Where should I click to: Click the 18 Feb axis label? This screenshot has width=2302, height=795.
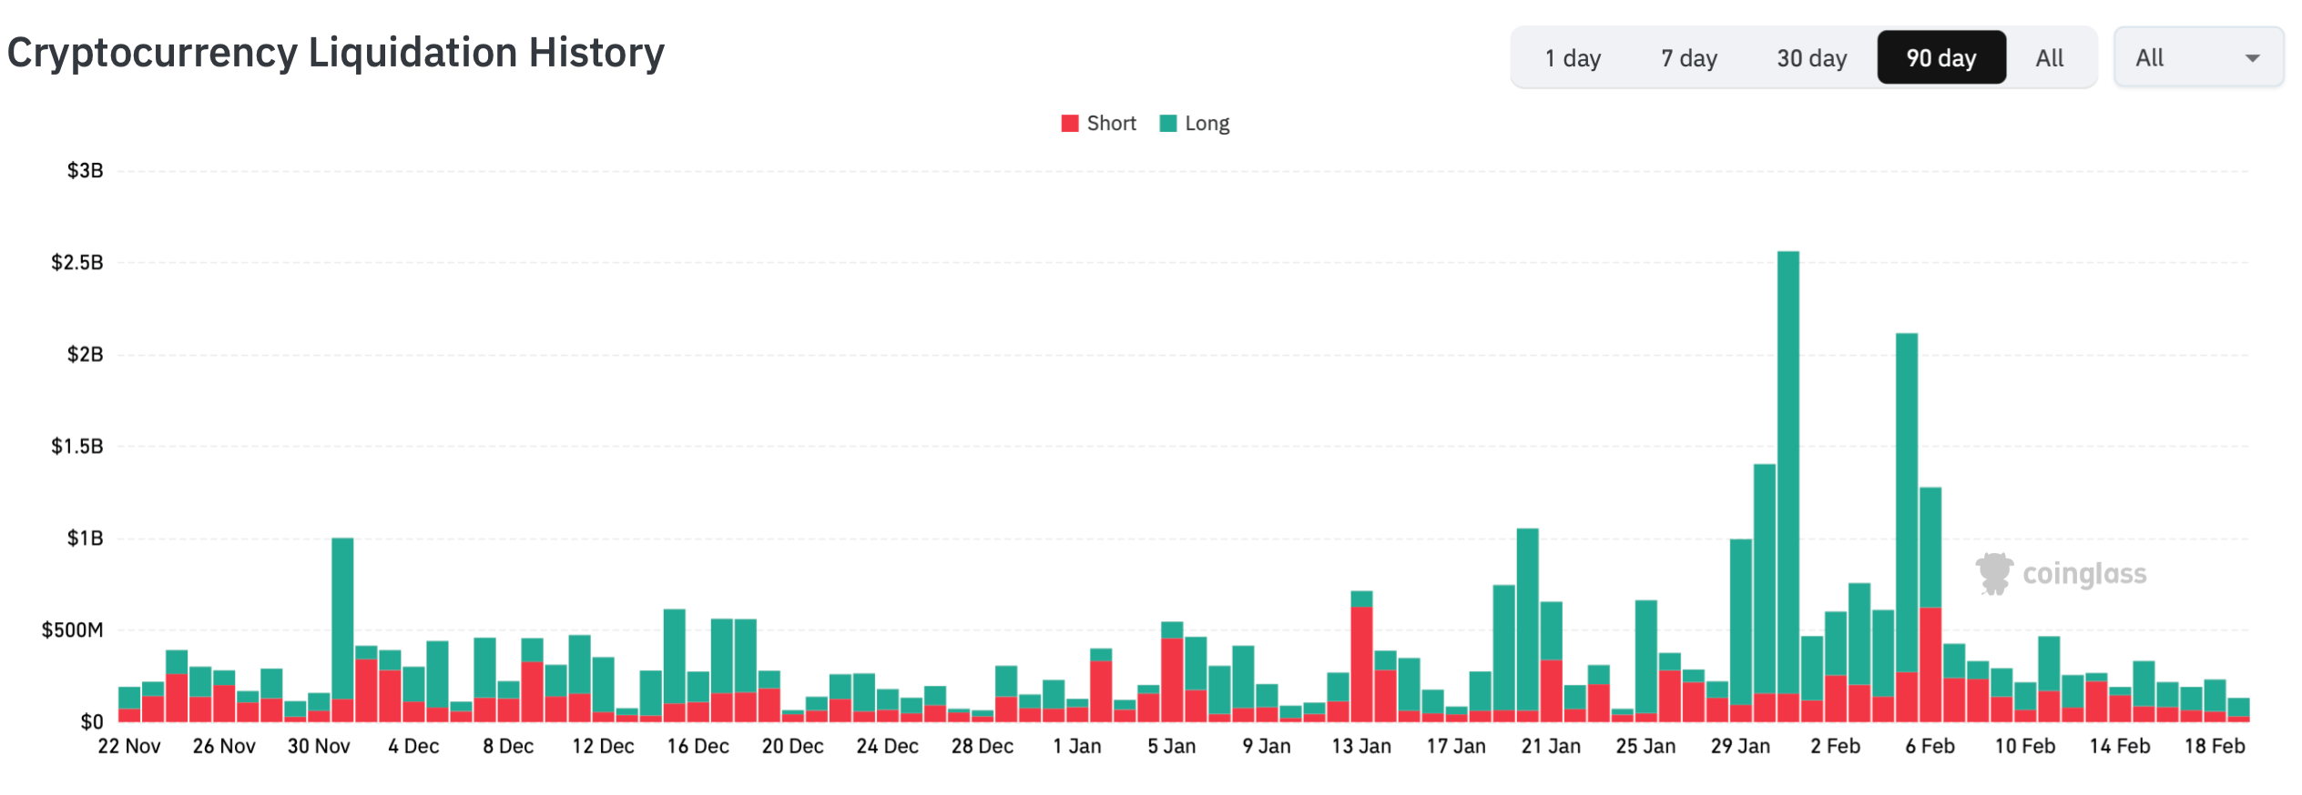click(2215, 747)
